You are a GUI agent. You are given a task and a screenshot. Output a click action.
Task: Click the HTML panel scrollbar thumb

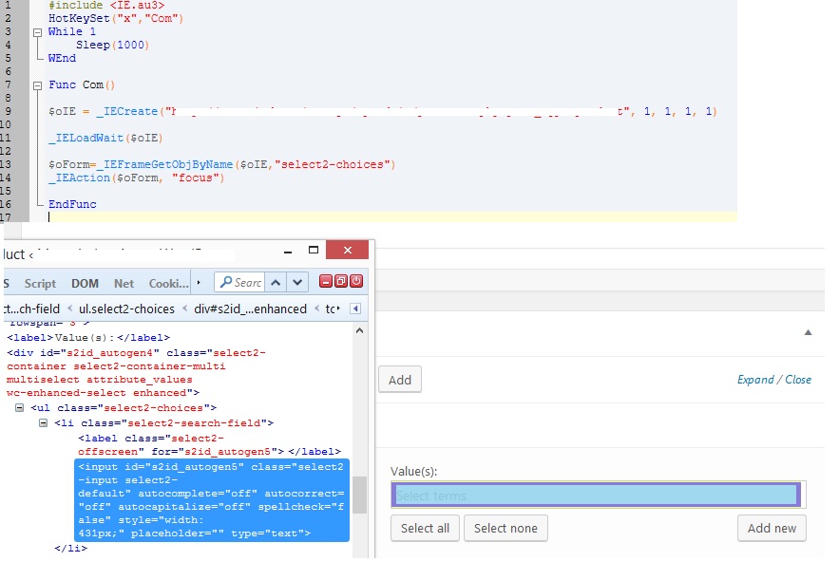click(x=359, y=495)
